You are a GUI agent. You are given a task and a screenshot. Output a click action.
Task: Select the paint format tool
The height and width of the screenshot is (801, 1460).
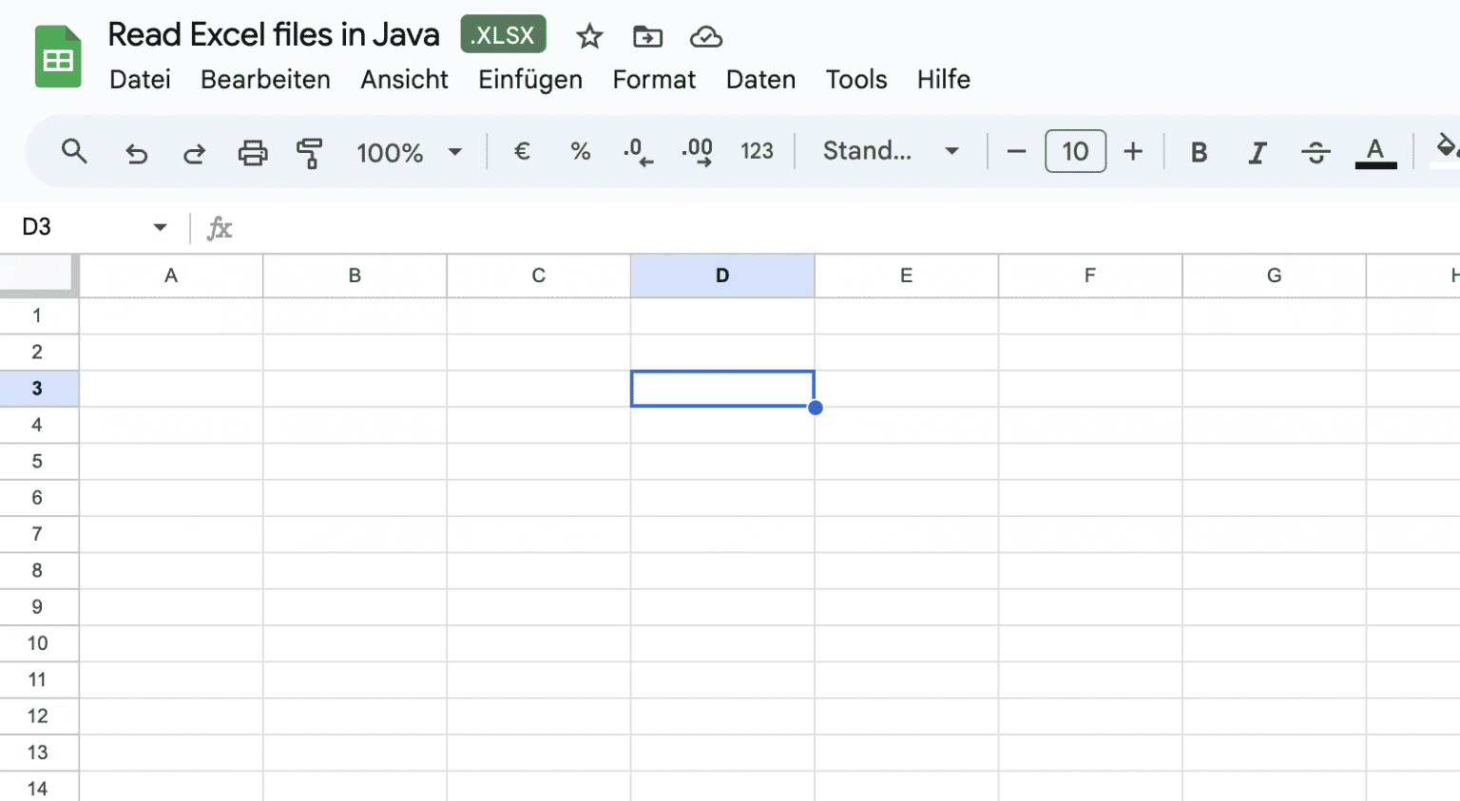310,151
